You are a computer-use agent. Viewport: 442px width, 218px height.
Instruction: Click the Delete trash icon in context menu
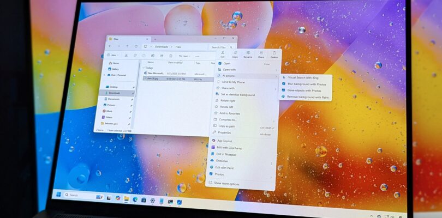pos(274,53)
